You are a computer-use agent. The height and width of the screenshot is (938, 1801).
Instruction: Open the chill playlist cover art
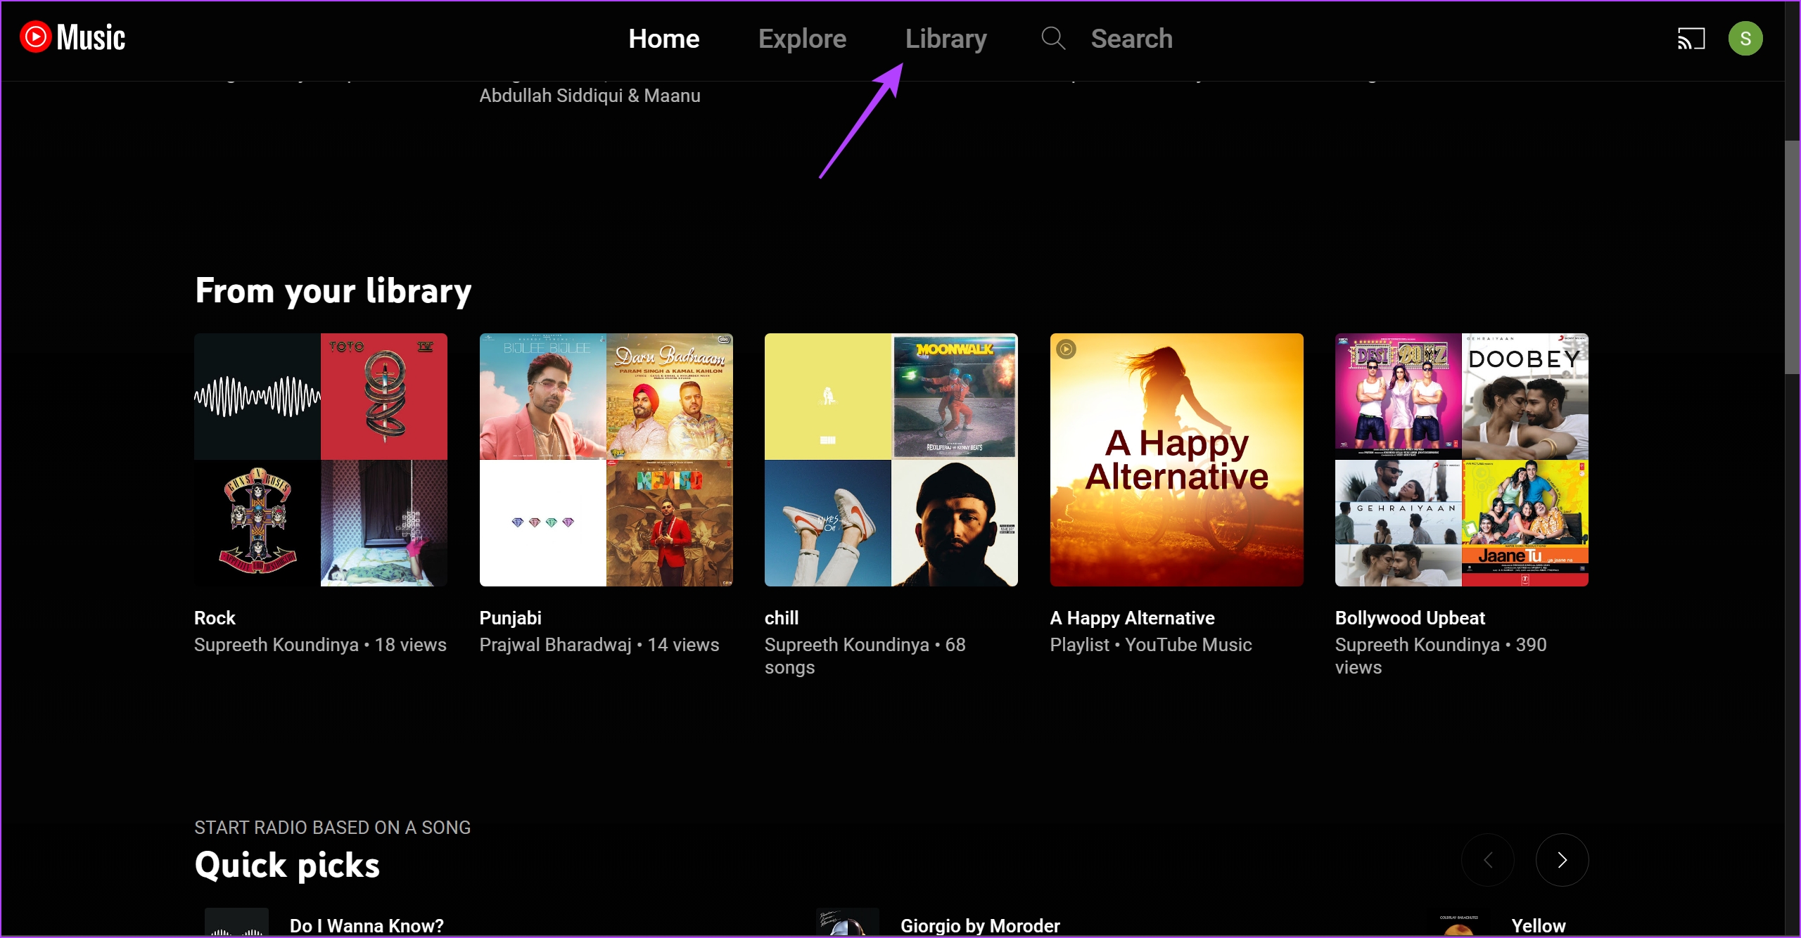point(891,460)
